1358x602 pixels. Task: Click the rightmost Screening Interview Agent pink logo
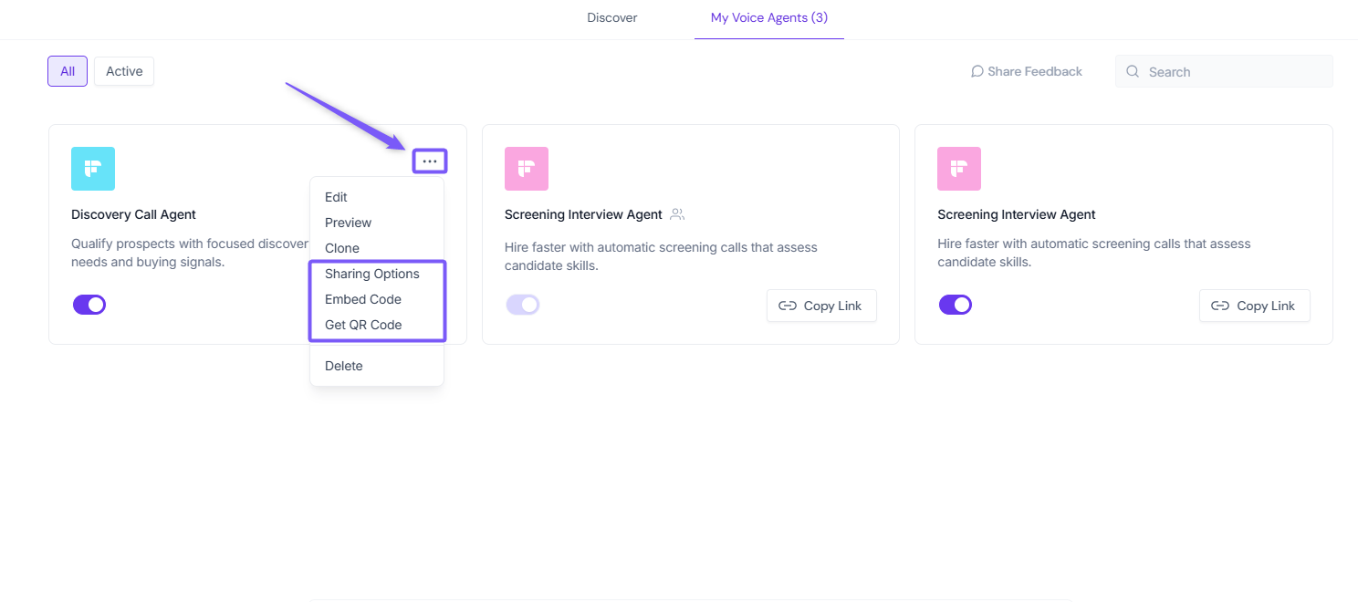[x=958, y=169]
